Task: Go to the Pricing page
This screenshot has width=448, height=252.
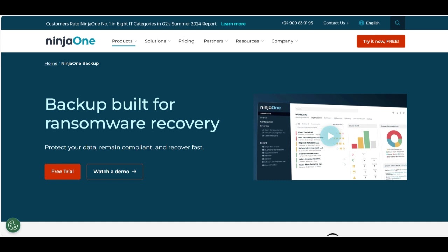Action: coord(186,41)
